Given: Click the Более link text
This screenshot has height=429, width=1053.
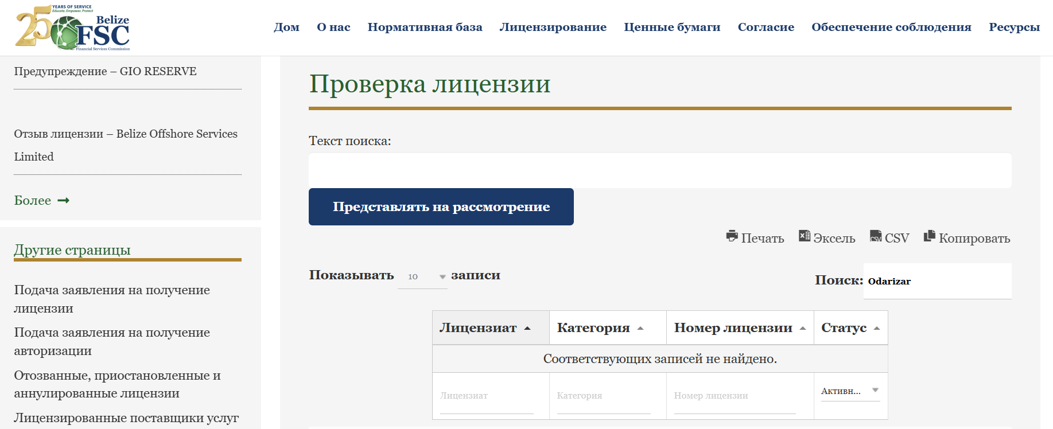Looking at the screenshot, I should coord(33,200).
